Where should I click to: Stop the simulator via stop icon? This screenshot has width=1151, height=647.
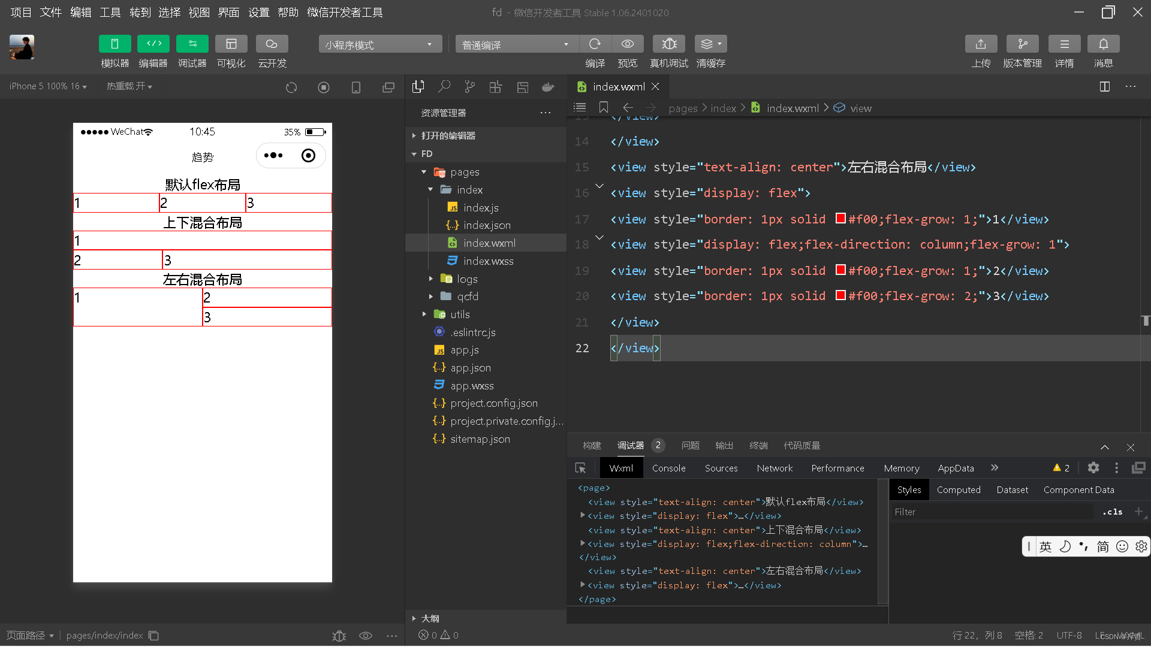[324, 87]
